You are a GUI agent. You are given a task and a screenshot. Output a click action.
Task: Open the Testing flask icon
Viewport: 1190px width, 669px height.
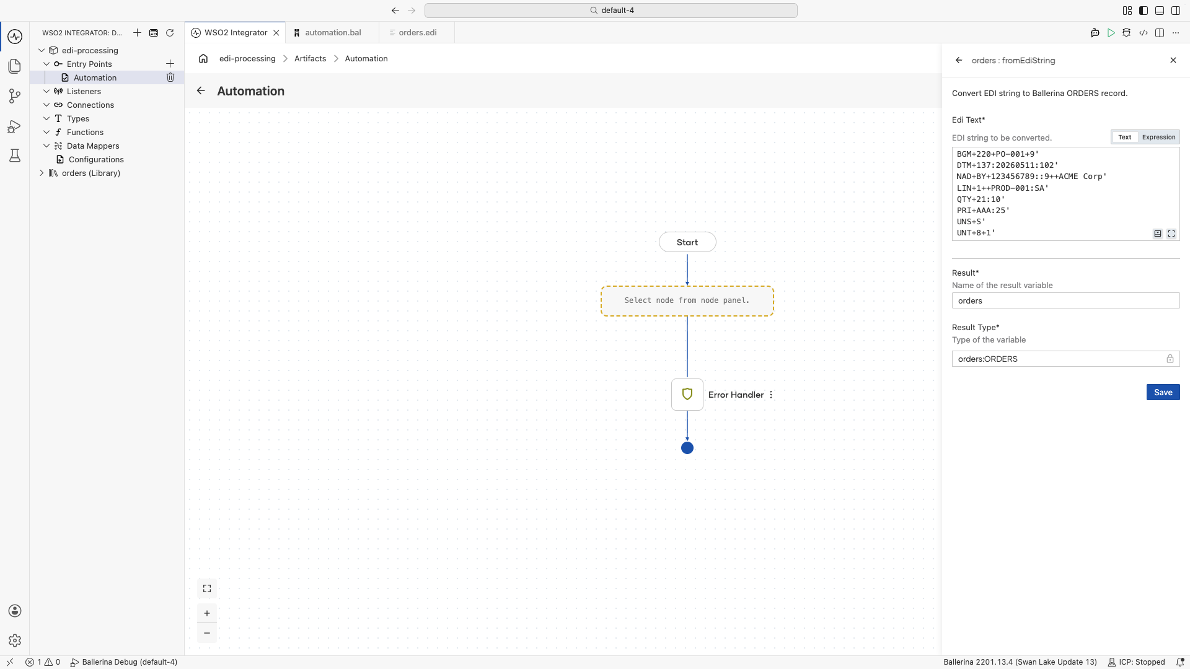tap(15, 155)
